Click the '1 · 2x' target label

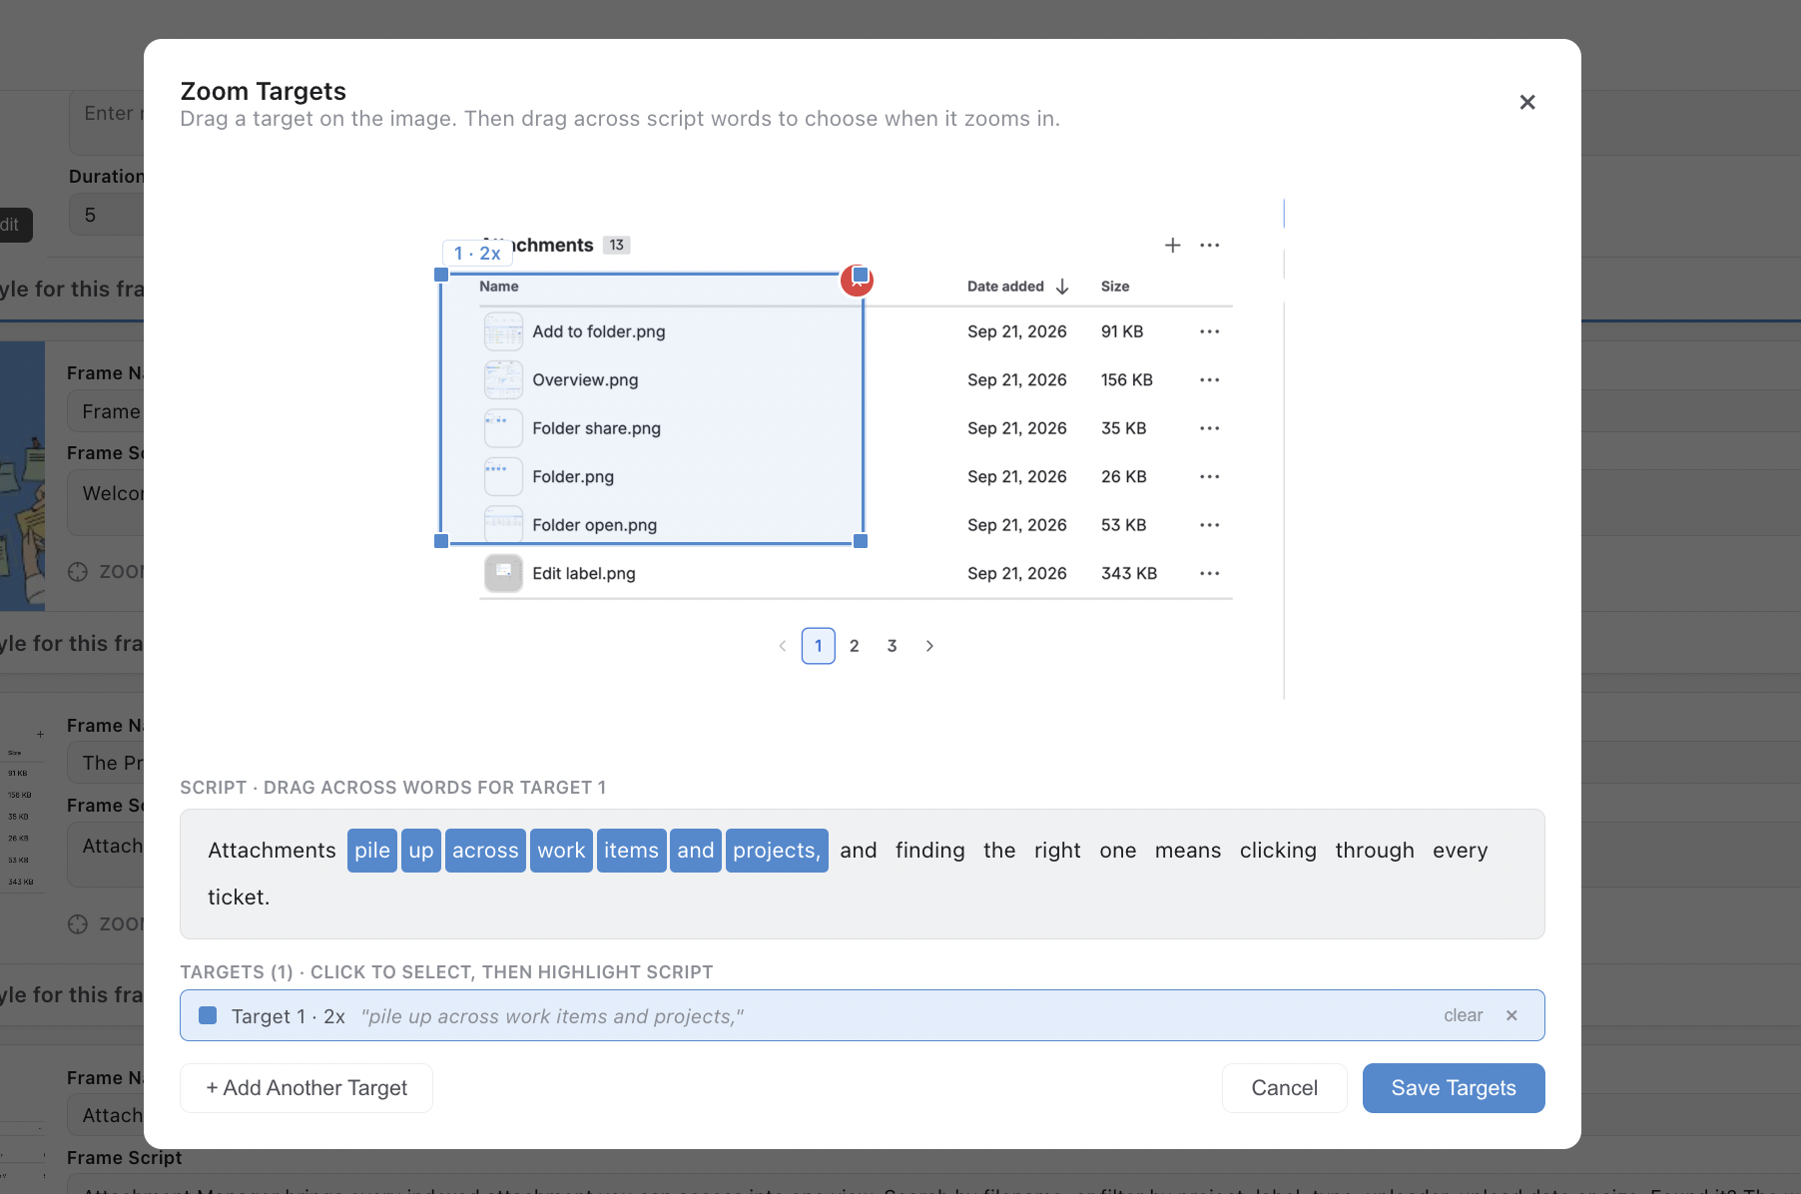(x=477, y=254)
